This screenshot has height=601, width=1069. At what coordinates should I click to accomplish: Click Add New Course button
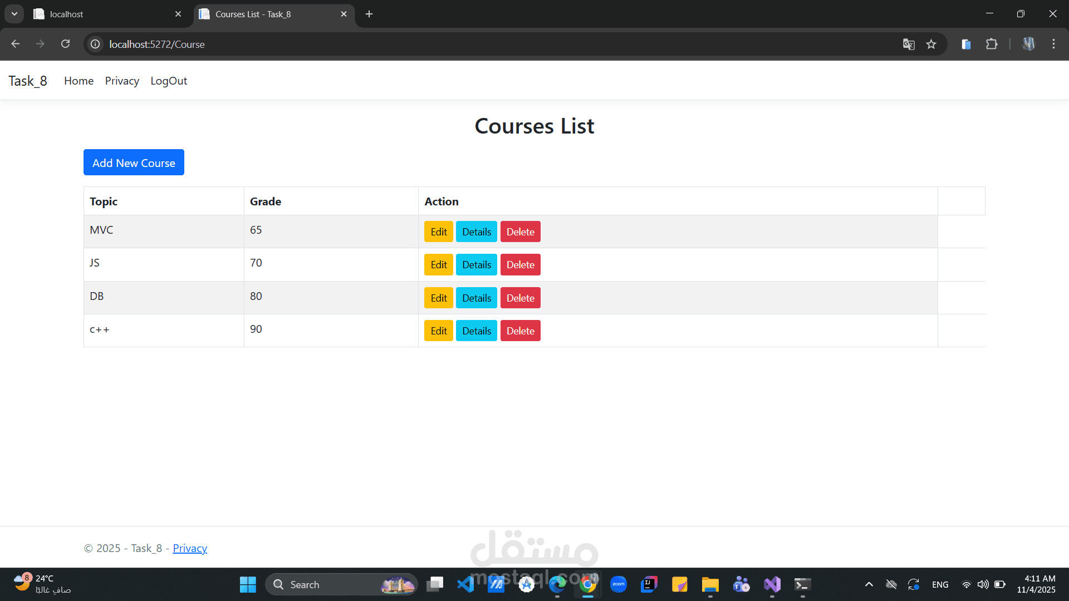(x=134, y=162)
